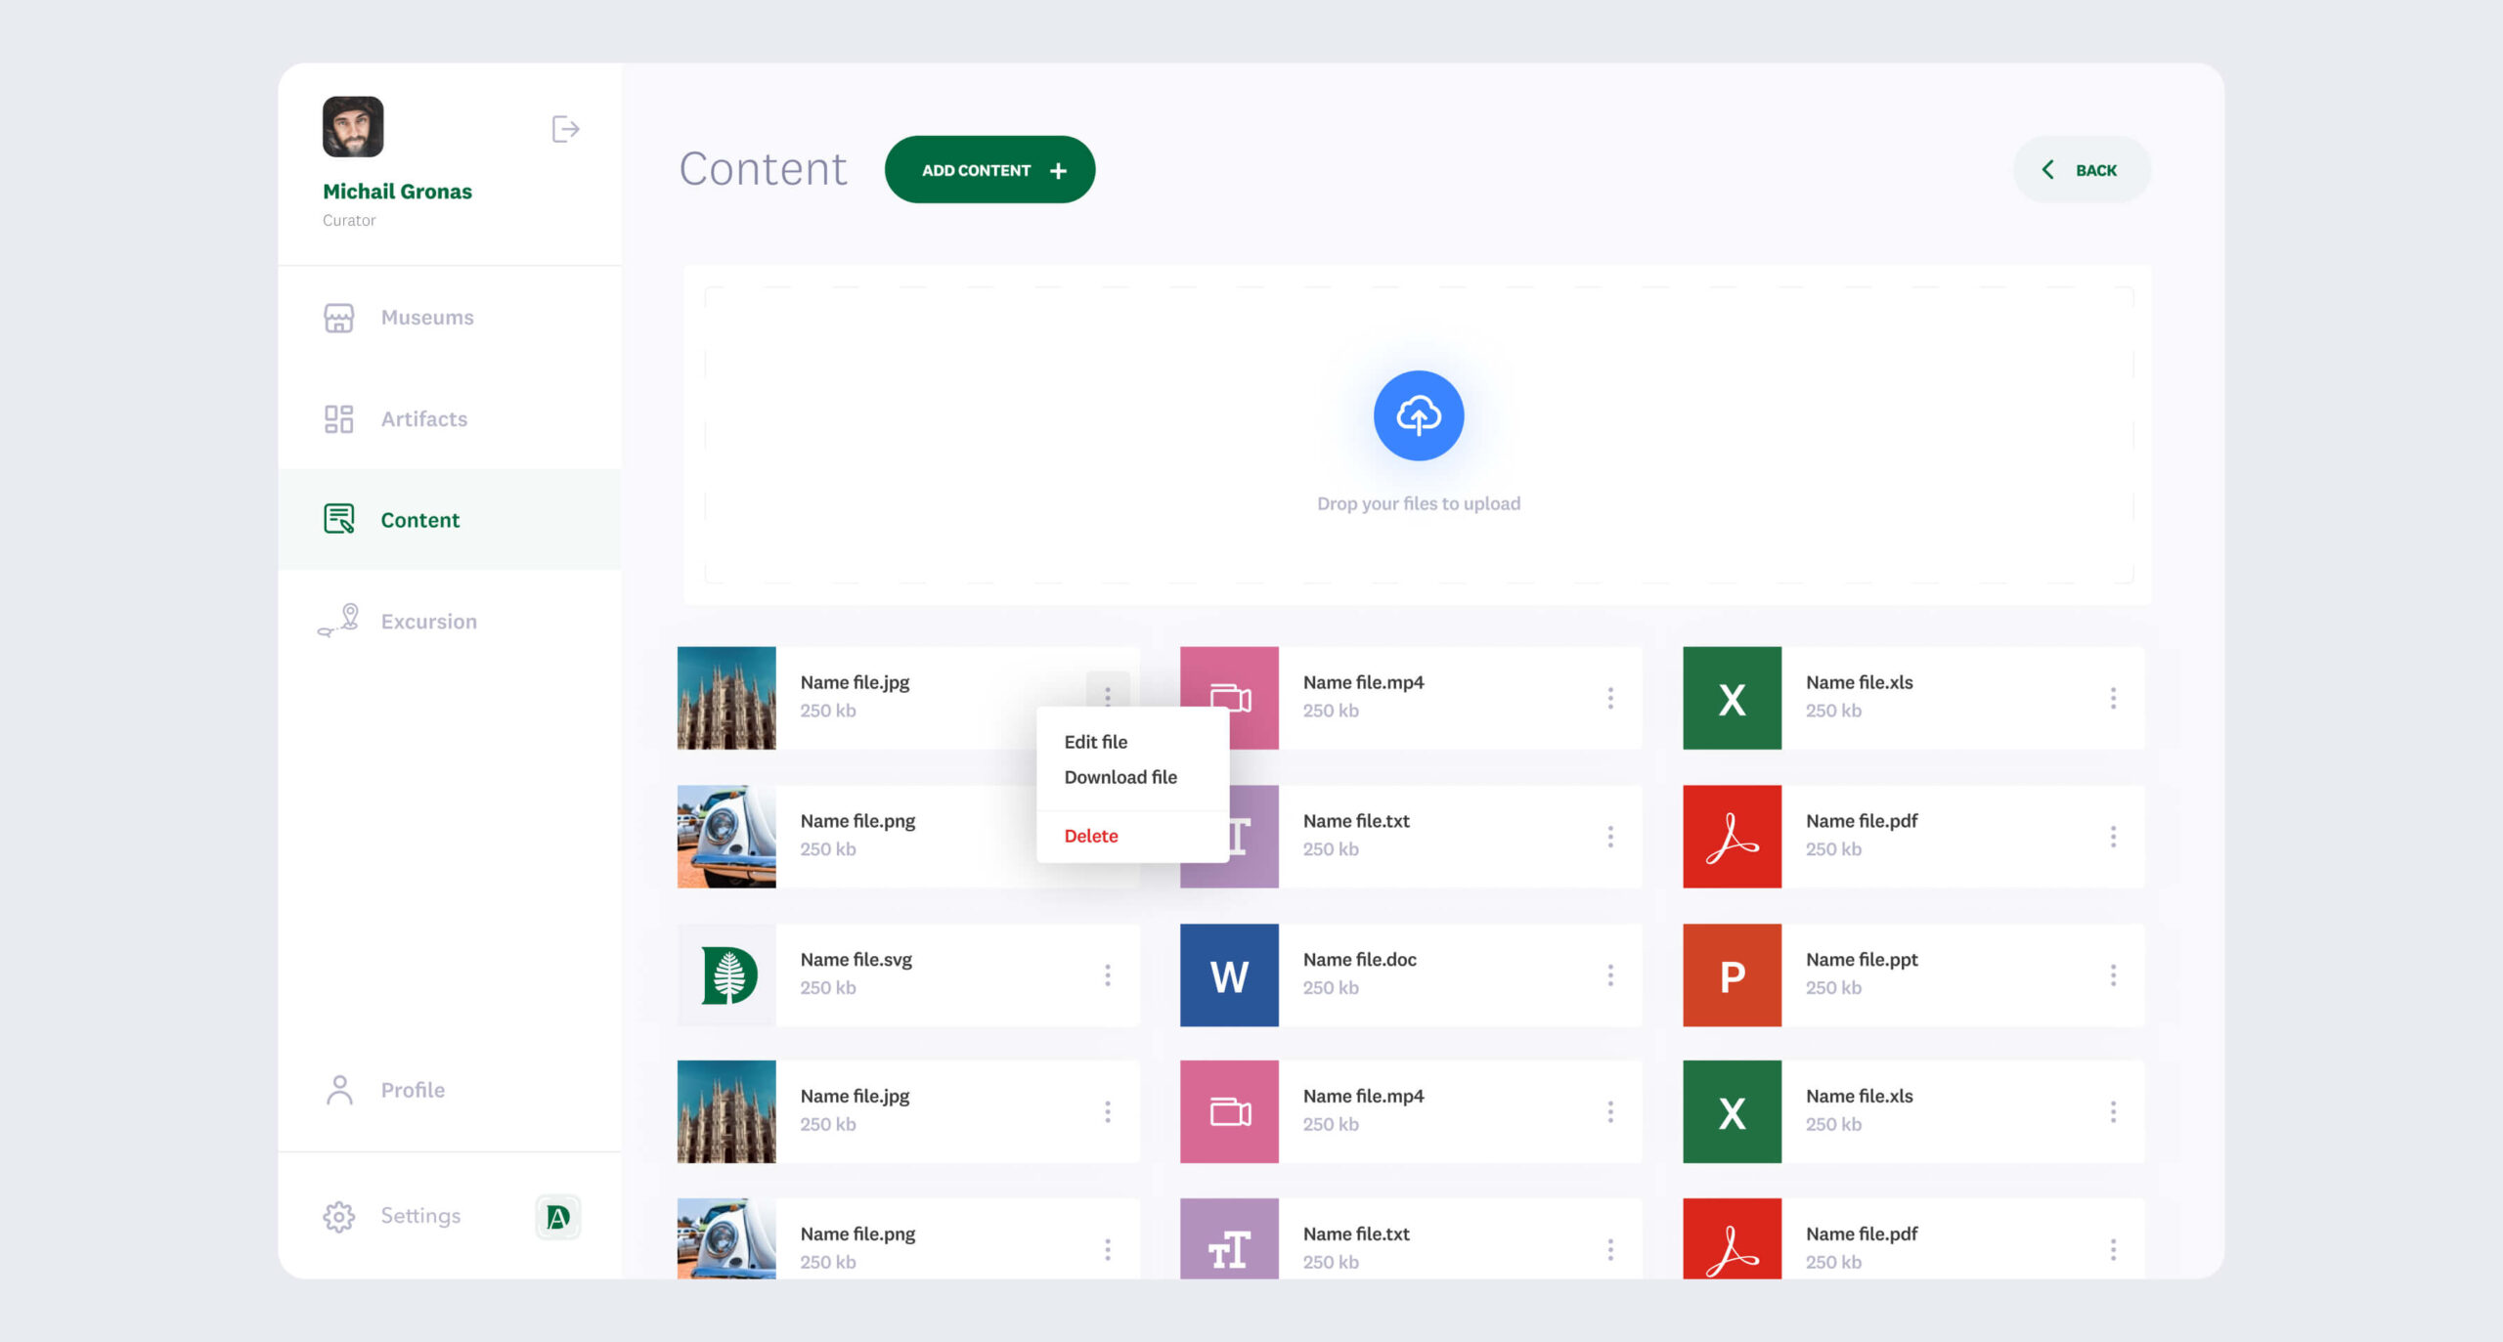This screenshot has height=1342, width=2503.
Task: Open the more menu for first Name file.xls
Action: point(2113,698)
